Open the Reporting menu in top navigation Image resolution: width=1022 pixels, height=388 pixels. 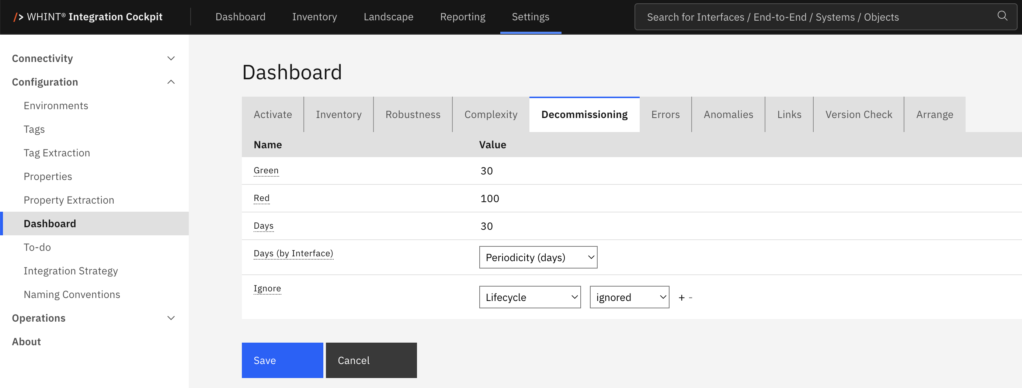point(463,17)
